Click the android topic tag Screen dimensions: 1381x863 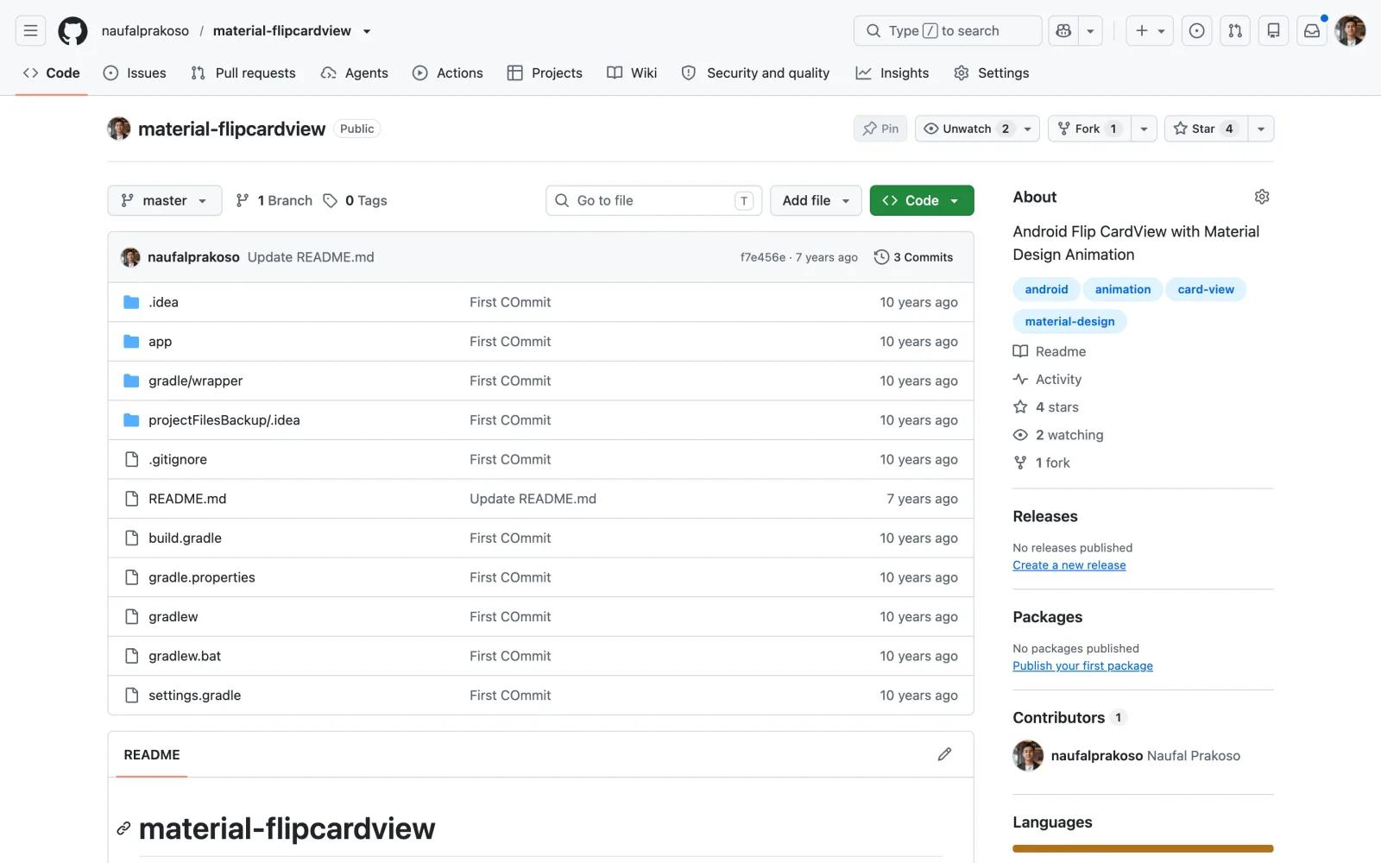point(1046,289)
